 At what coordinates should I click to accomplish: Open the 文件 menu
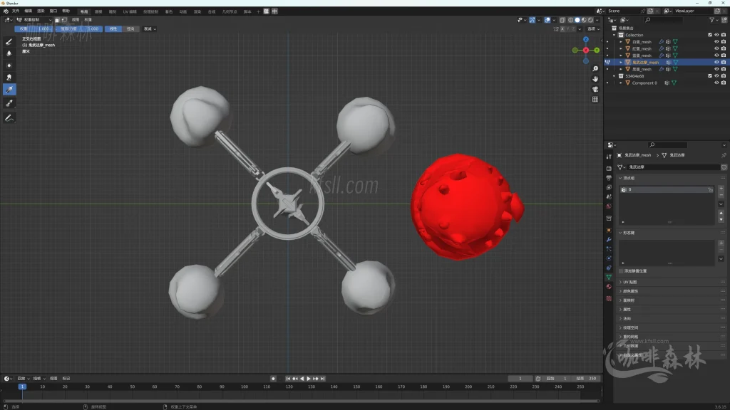(x=16, y=11)
